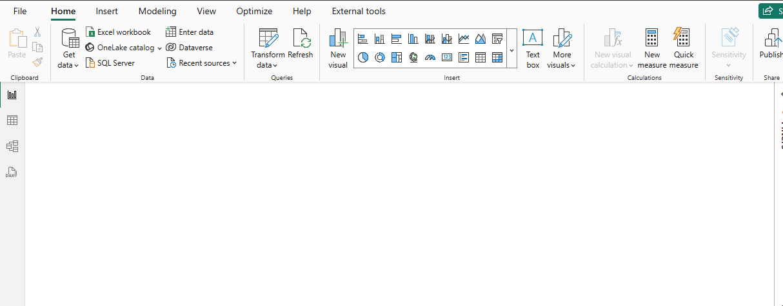Switch to the Insert ribbon tab

[107, 11]
